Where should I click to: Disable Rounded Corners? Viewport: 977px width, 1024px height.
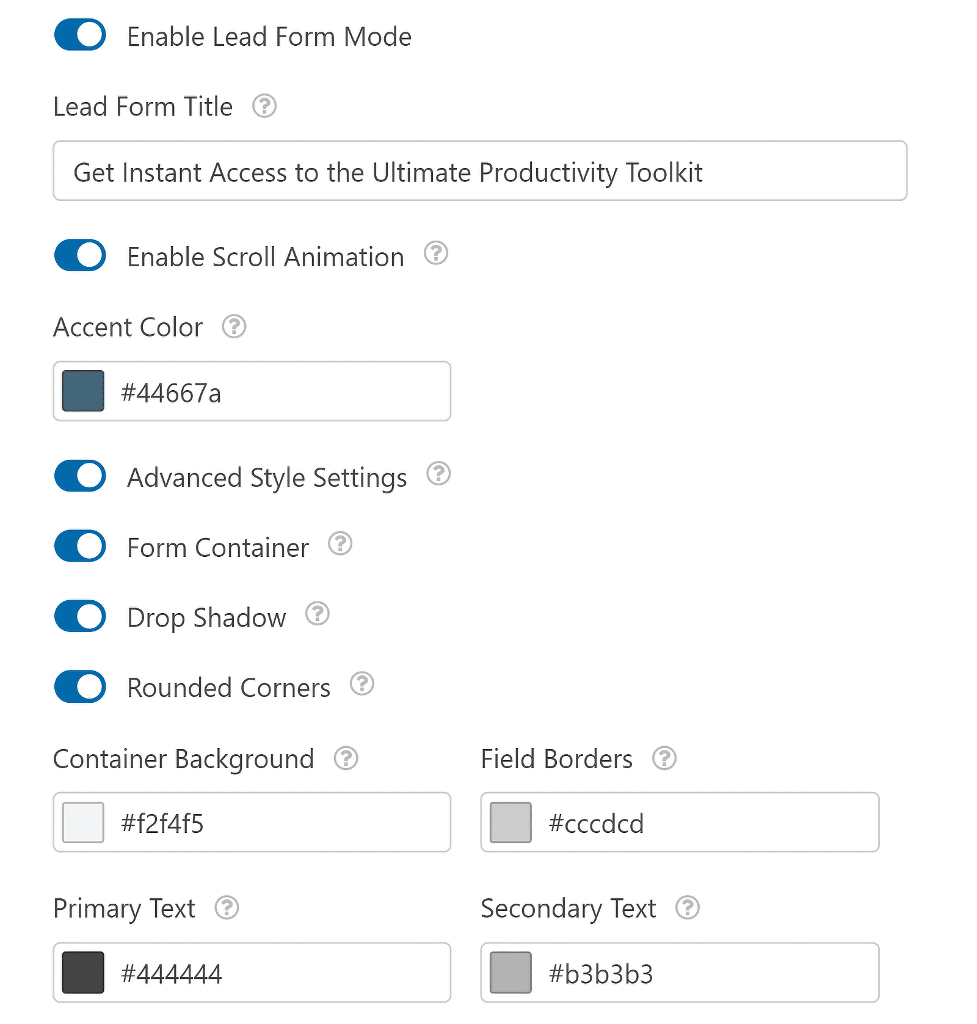click(79, 686)
